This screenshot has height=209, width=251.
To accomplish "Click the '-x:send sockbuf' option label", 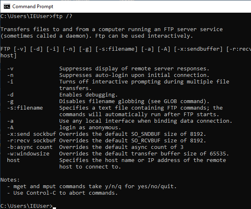I will [29, 134].
